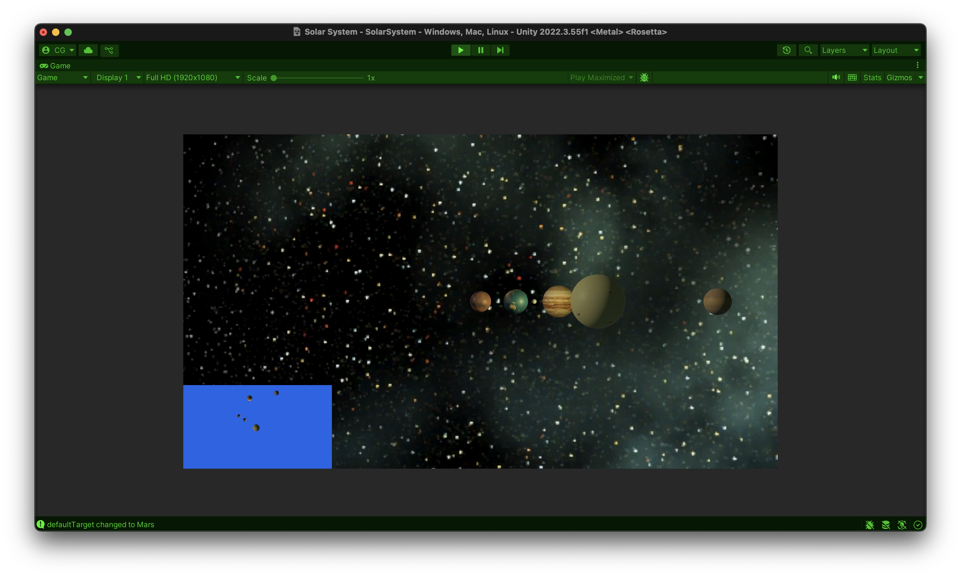
Task: Click the 1x scale value label
Action: pos(371,78)
